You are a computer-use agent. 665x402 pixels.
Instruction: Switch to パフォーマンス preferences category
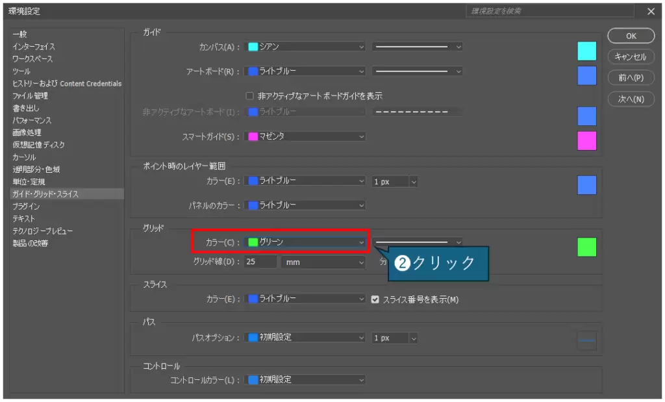[x=32, y=120]
